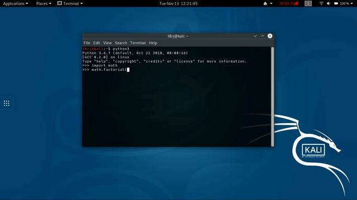Click the 'Python 3.6.7' version line

click(135, 53)
